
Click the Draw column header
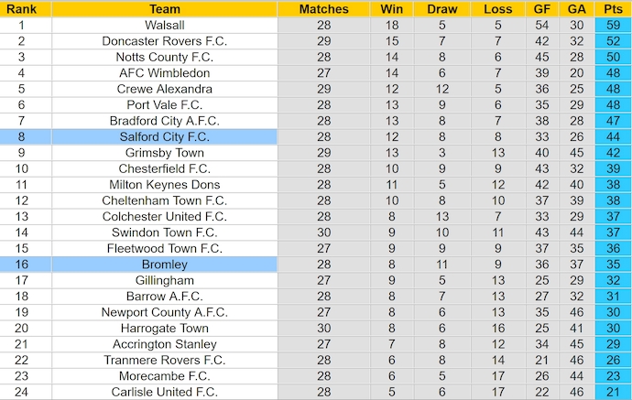[x=442, y=9]
